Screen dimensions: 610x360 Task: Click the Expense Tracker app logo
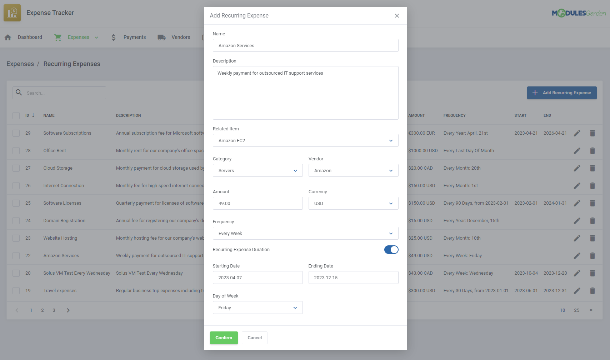(x=12, y=12)
